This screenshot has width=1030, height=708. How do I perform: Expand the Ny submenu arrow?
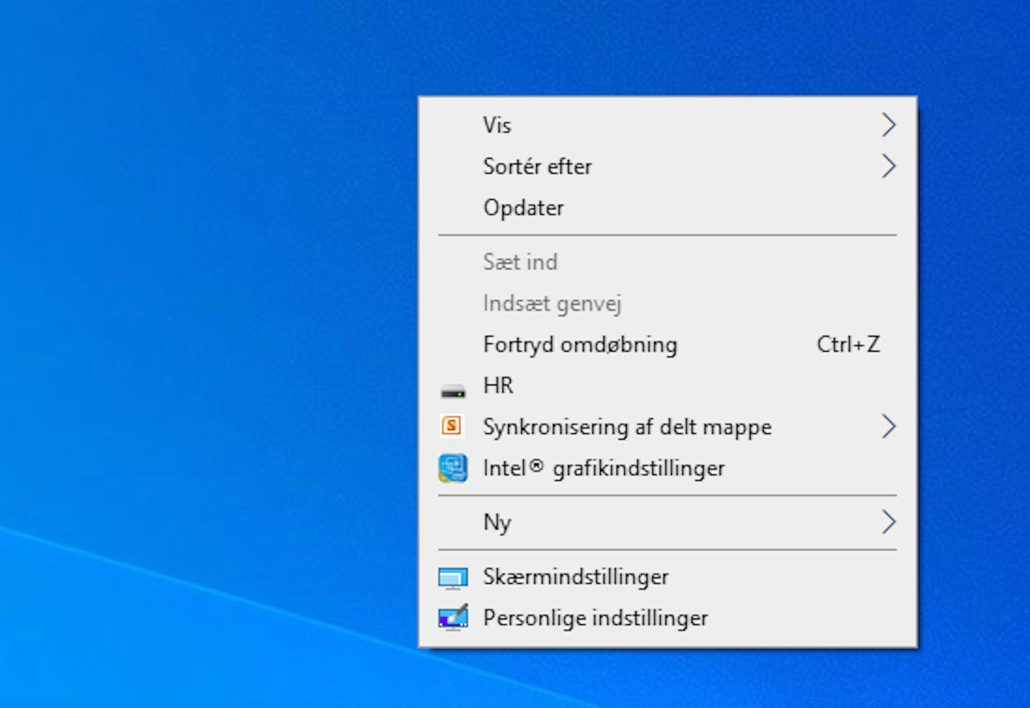[889, 522]
